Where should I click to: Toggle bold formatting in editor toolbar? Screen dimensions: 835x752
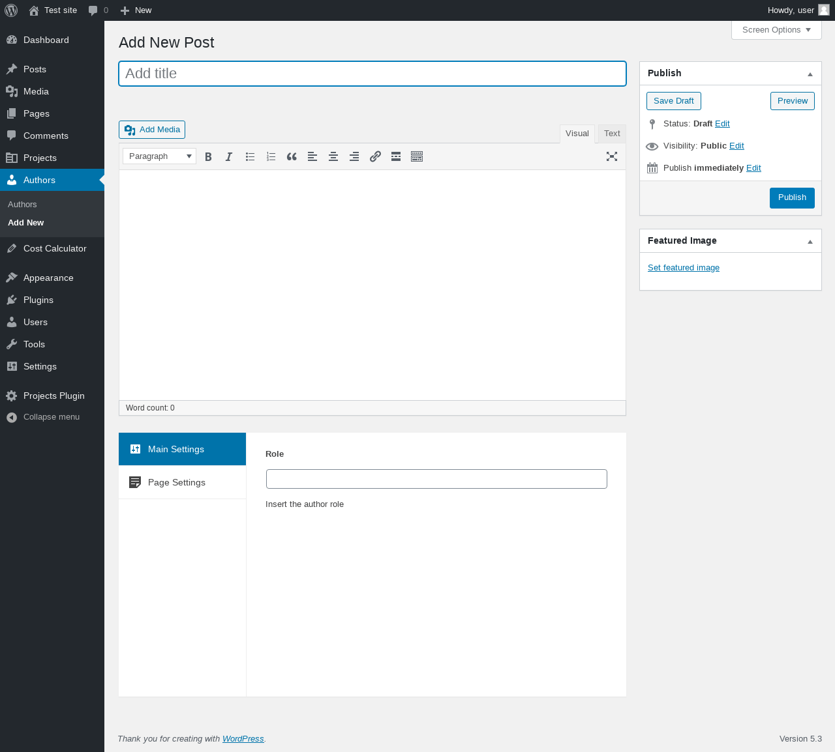(208, 156)
